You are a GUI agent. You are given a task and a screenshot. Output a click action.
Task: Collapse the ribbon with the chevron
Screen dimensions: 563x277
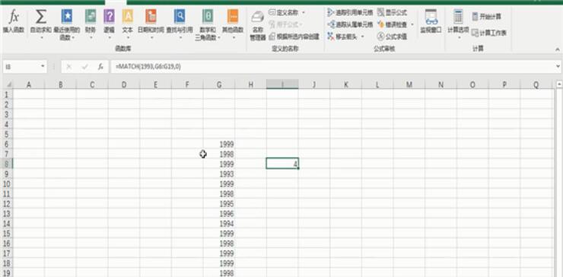tap(557, 49)
